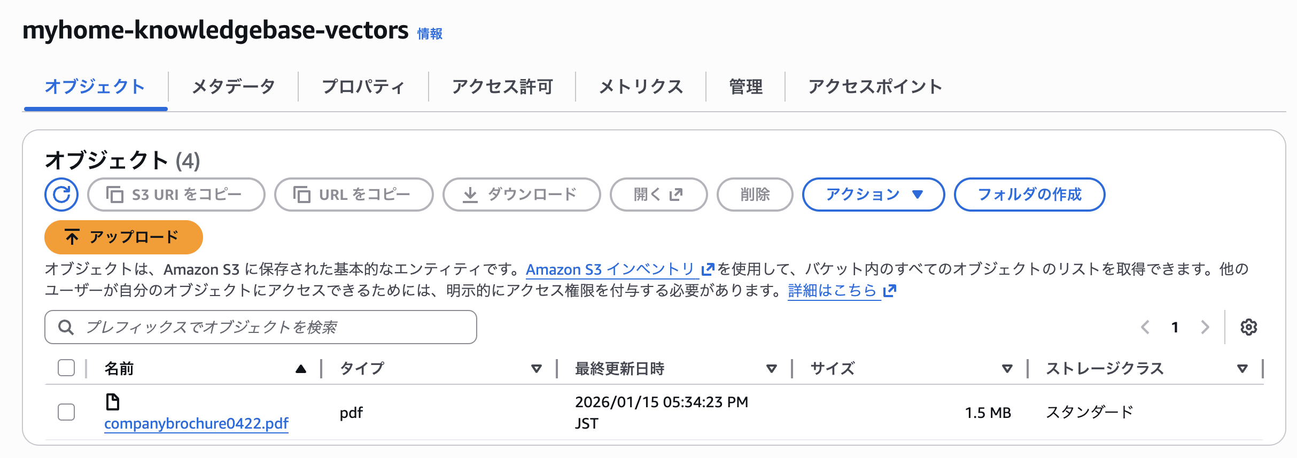Sort by タイプ column arrow
This screenshot has height=458, width=1297.
pos(536,368)
